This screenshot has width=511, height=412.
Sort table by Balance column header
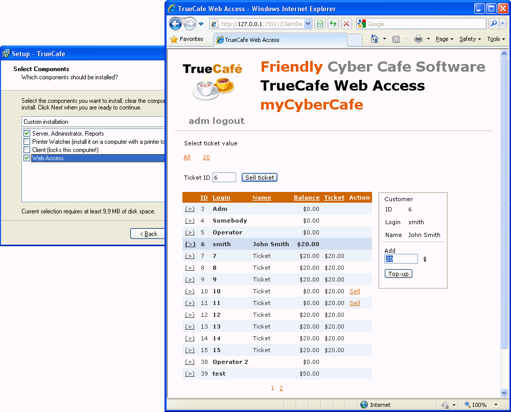pos(307,198)
